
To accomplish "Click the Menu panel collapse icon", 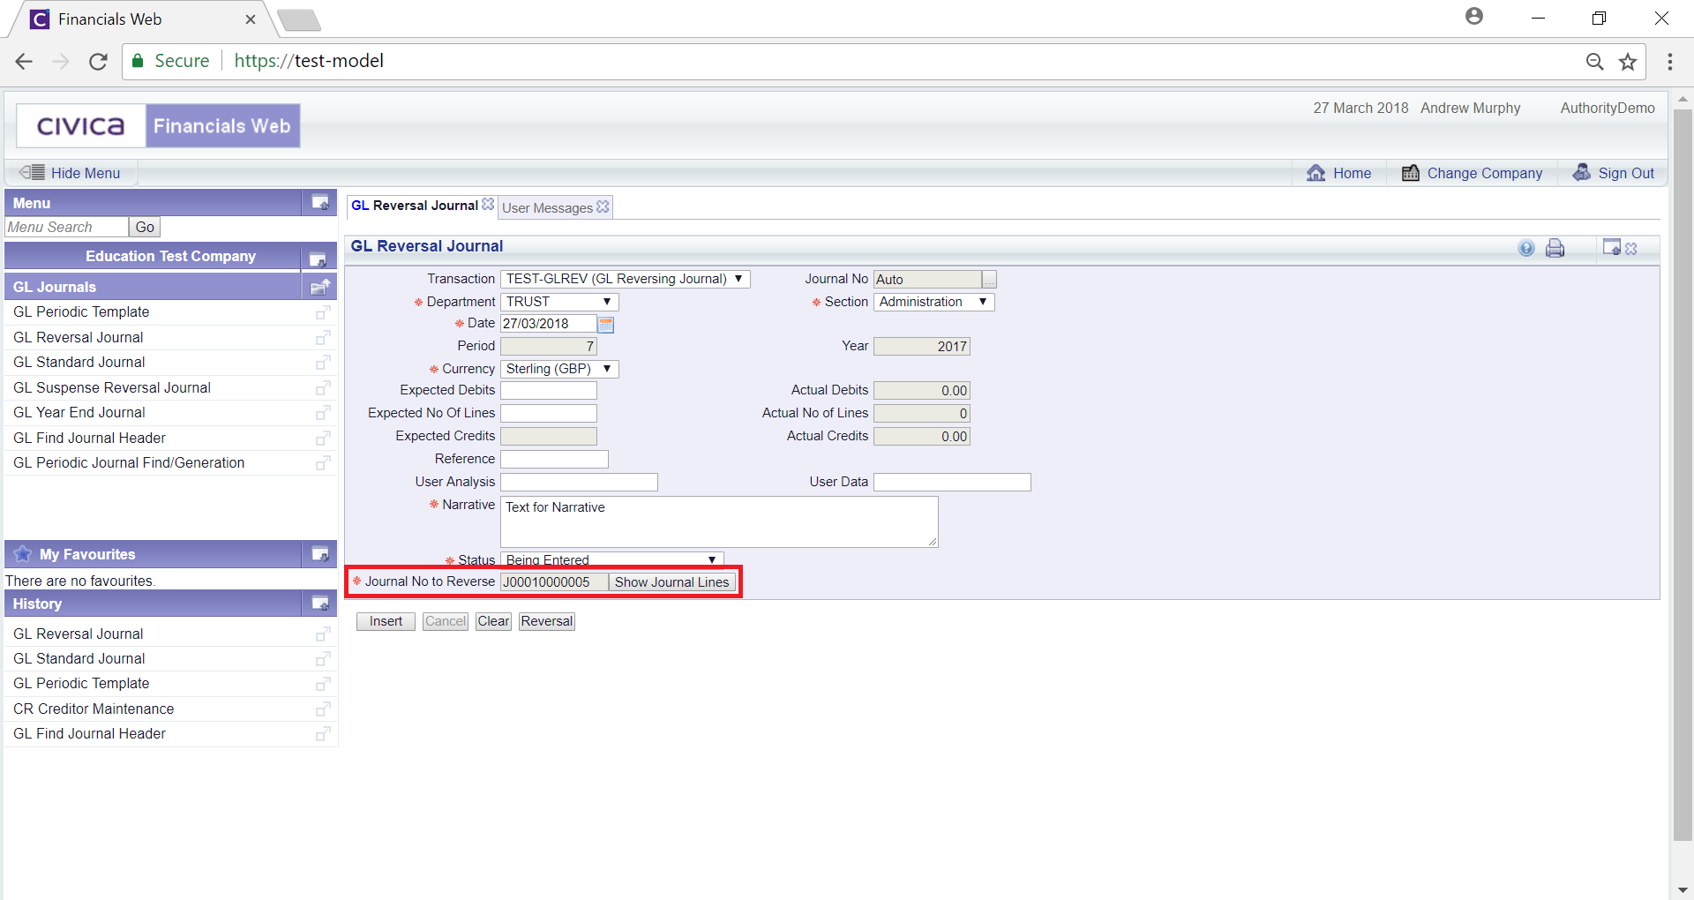I will 319,203.
